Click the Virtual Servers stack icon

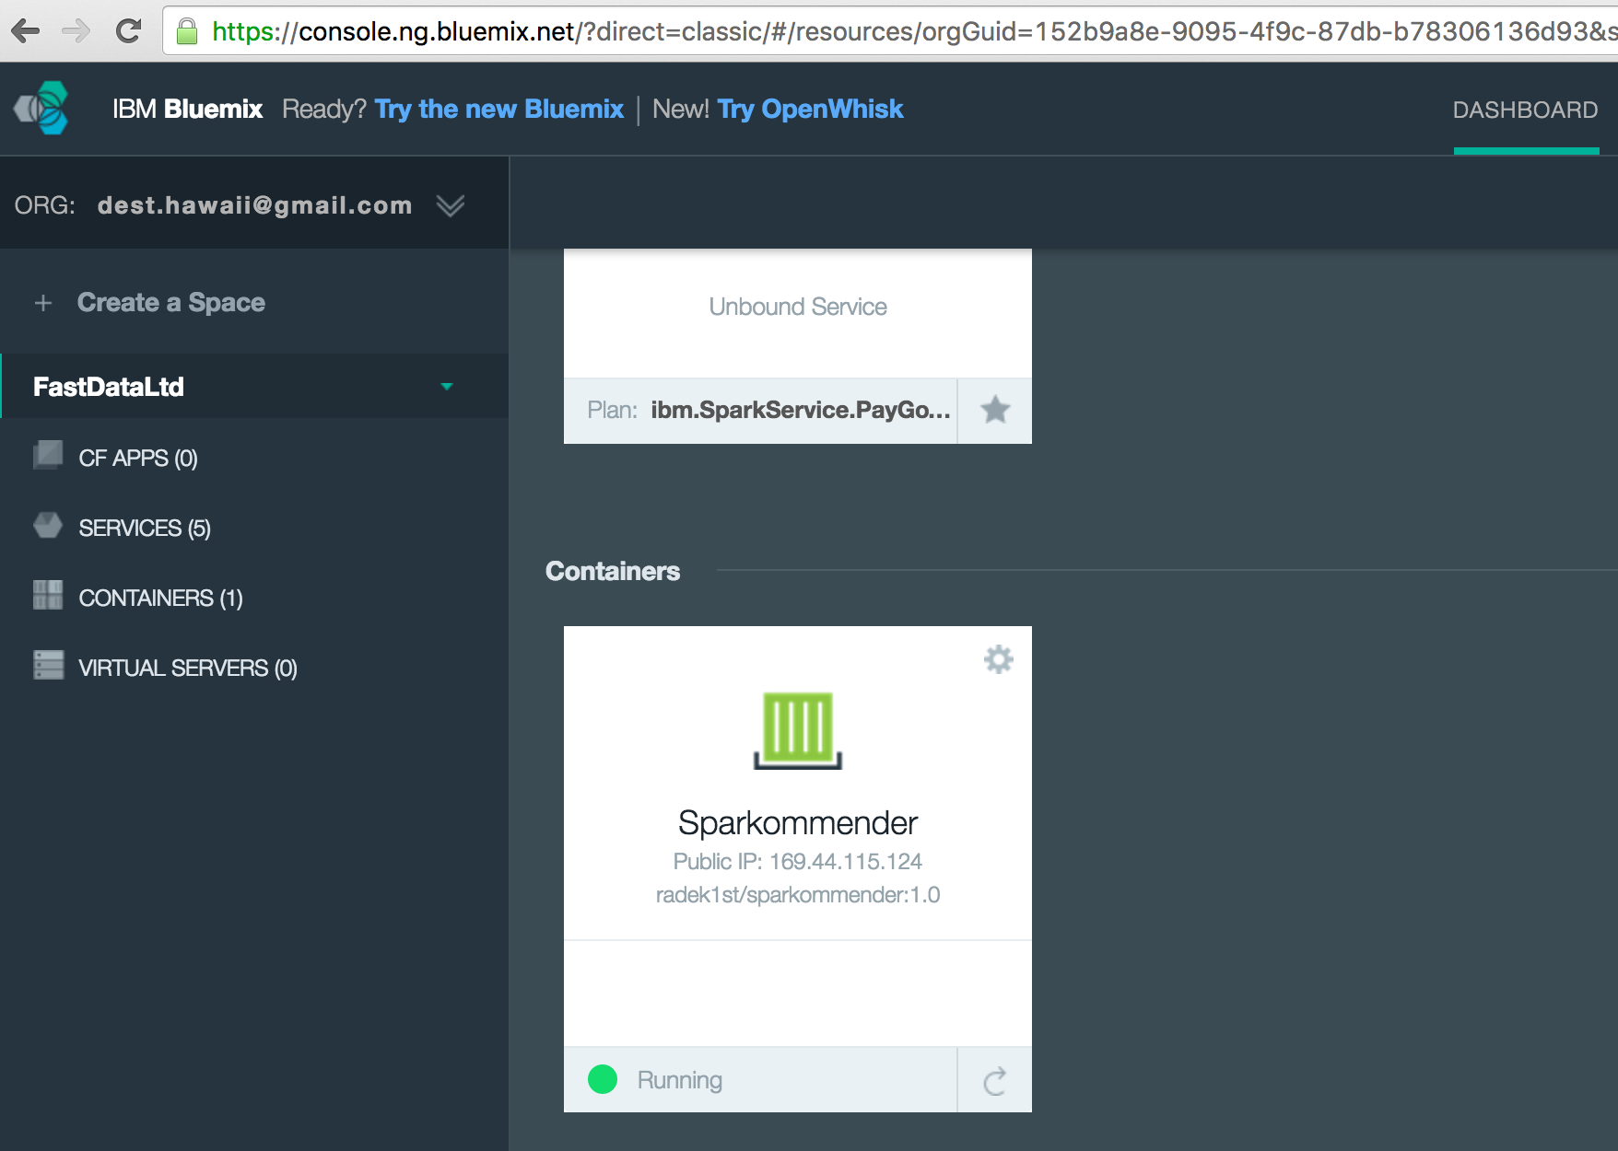click(48, 665)
